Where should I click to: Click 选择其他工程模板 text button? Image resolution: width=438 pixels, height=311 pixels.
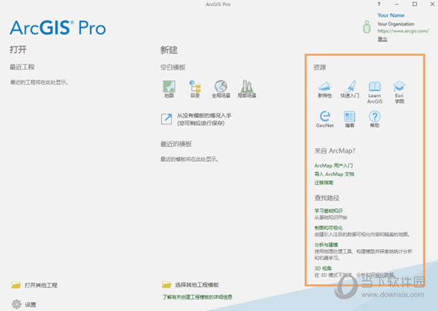[x=197, y=285]
